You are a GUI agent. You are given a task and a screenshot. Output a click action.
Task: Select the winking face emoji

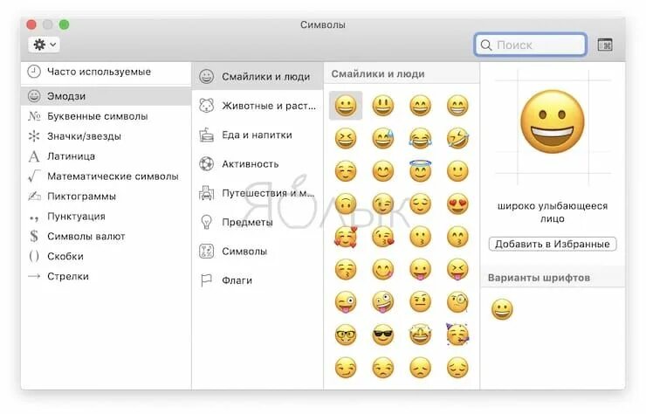coord(382,204)
